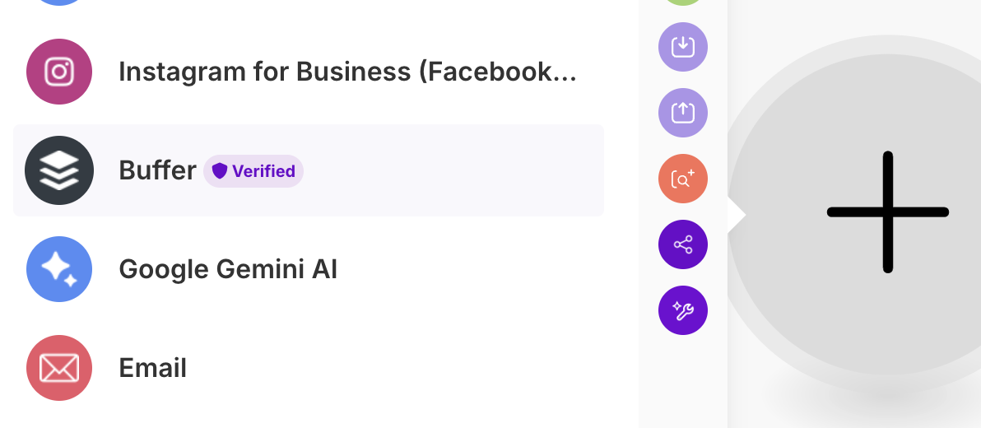This screenshot has width=981, height=428.
Task: Click the import (download arrow) toolbar icon
Action: tap(683, 47)
